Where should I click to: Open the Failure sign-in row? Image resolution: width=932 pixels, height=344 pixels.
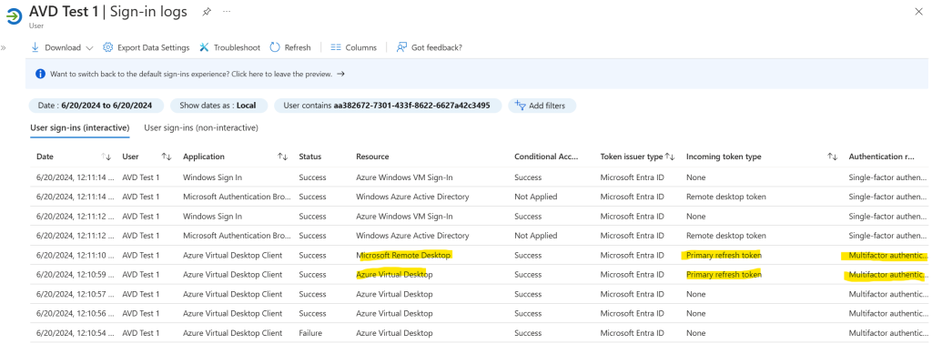(x=479, y=333)
